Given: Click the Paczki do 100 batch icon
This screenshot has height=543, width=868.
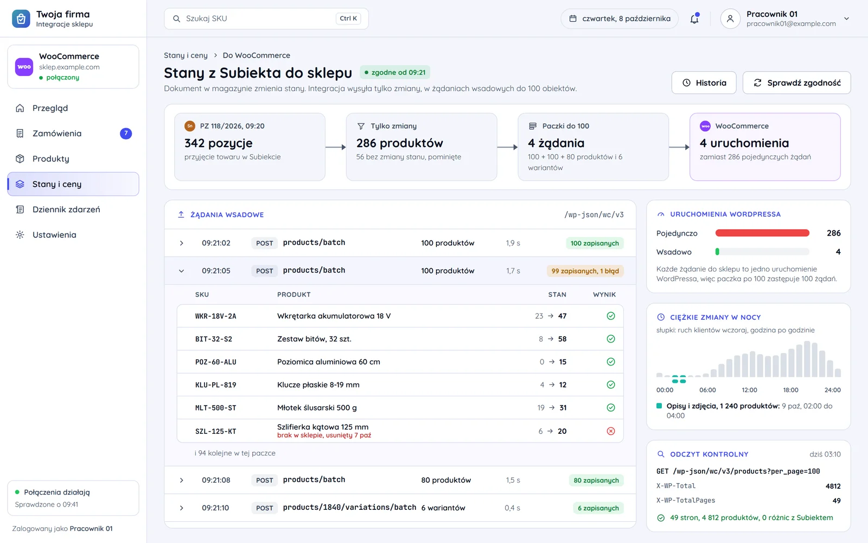Looking at the screenshot, I should (x=533, y=126).
